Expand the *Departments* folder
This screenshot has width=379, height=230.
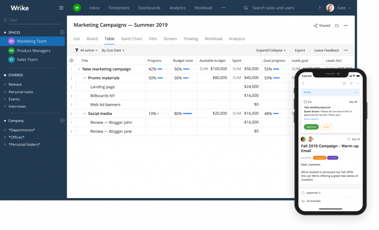[x=5, y=130]
